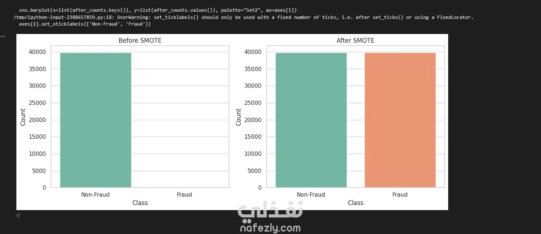Click the Non-Fraud tick label under Before SMOTE
Viewport: 541px width, 234px height.
pos(95,195)
